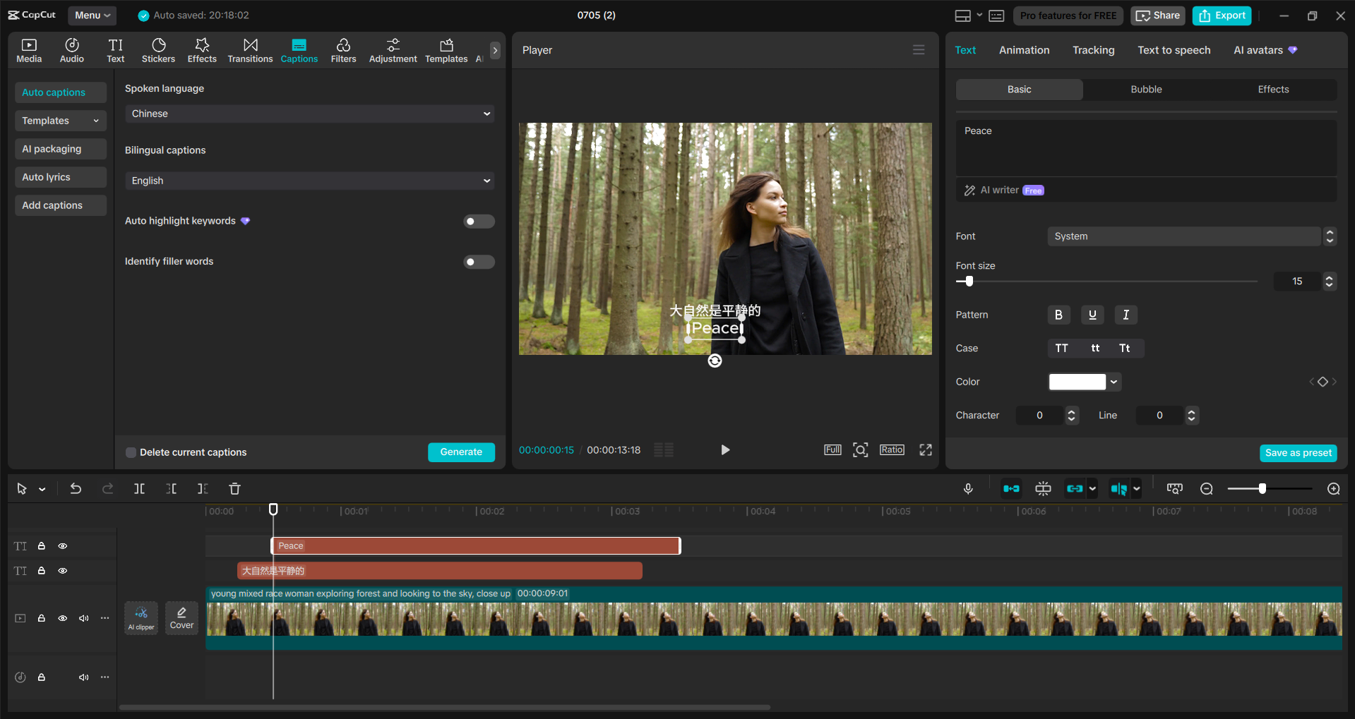Open the Effects panel

(202, 49)
